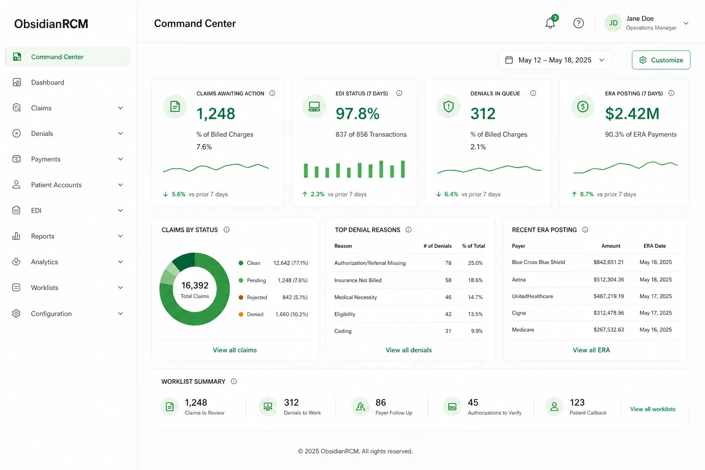705x470 pixels.
Task: Open the May 12 – May 18 date range dropdown
Action: click(555, 60)
